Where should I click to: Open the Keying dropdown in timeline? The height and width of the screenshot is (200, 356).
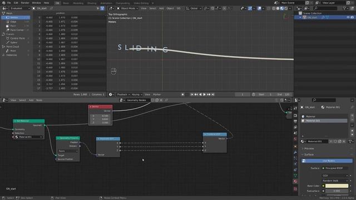137,94
